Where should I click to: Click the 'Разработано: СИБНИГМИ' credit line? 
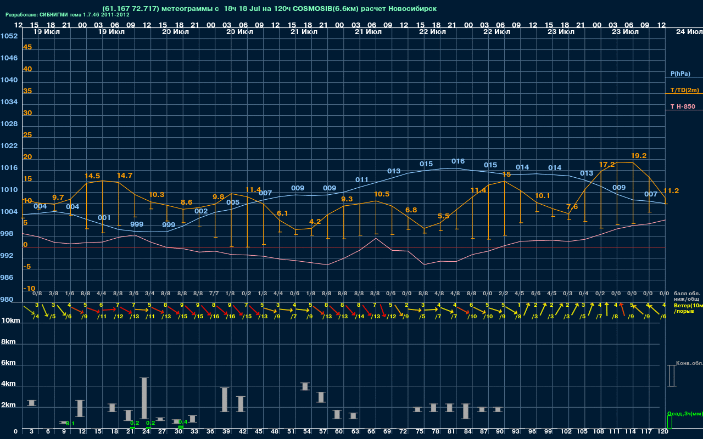click(x=67, y=15)
